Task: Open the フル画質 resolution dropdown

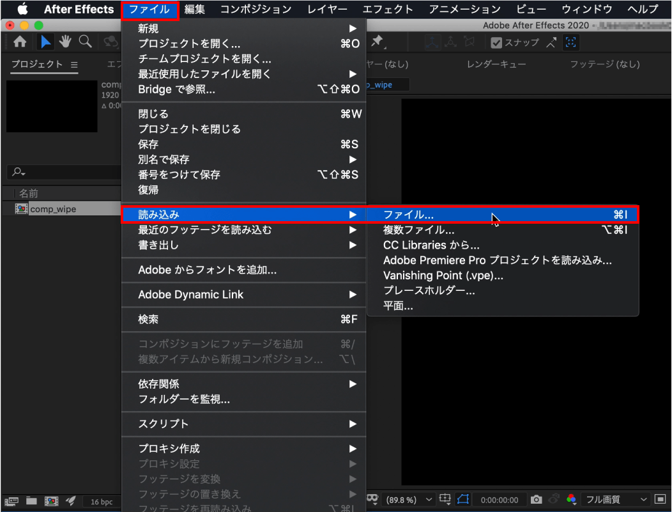Action: [x=616, y=499]
